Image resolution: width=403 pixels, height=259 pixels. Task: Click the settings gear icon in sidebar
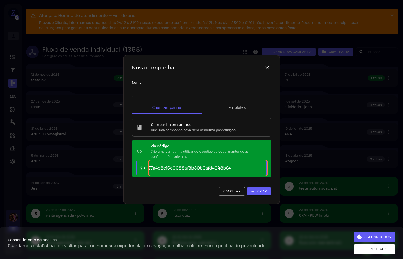point(13,161)
